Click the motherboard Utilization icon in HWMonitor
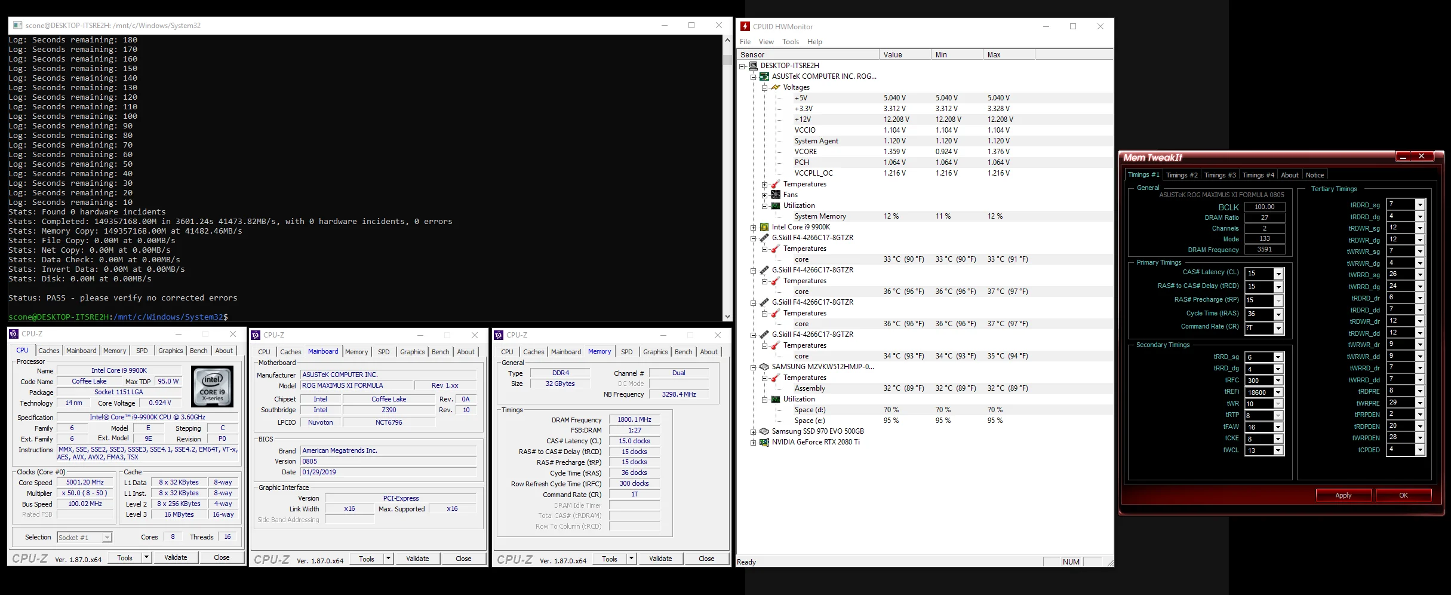This screenshot has height=595, width=1451. (x=776, y=206)
